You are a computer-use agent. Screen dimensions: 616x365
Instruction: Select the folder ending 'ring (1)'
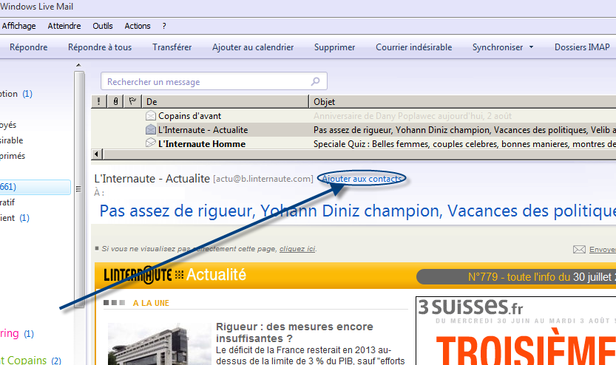tap(17, 334)
